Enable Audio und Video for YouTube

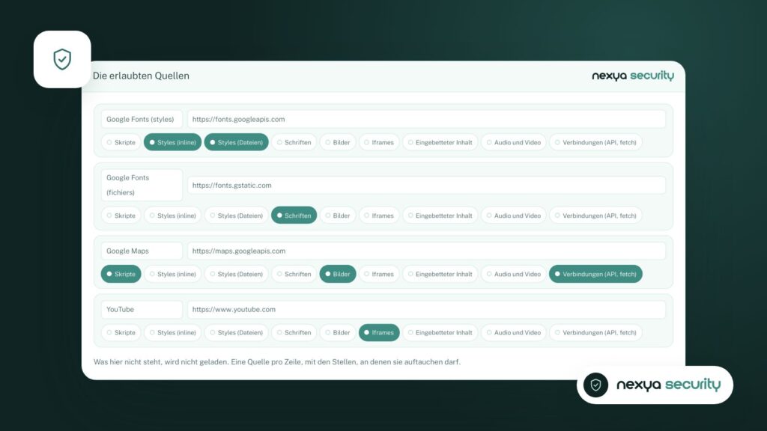514,333
